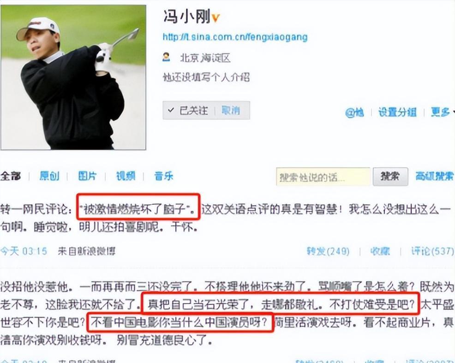Expand the 更多 dropdown
The width and height of the screenshot is (455, 363).
[x=442, y=112]
